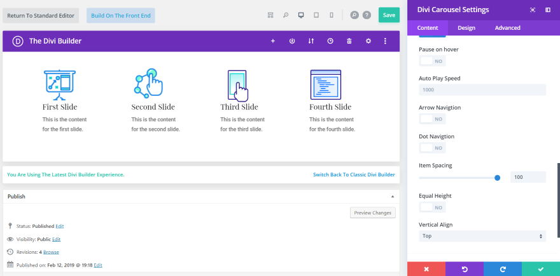Edit the Published on date link
The height and width of the screenshot is (276, 560).
pyautogui.click(x=98, y=265)
